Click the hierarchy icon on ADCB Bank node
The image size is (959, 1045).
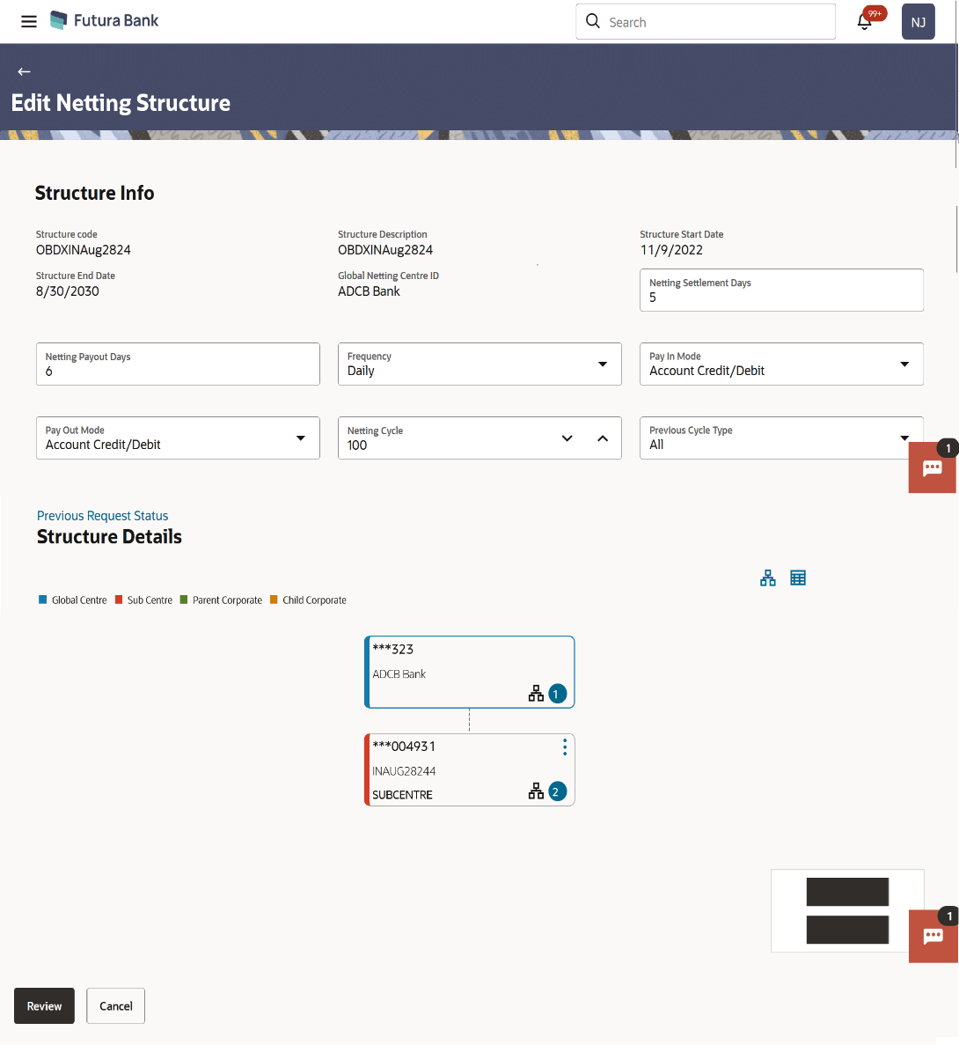tap(536, 694)
